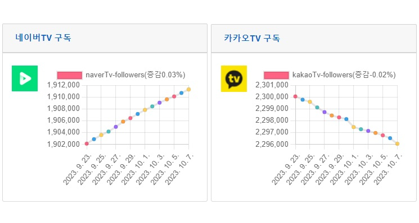Toggle the kakaoTv-followers legend swatch
The width and height of the screenshot is (419, 223).
click(x=276, y=75)
